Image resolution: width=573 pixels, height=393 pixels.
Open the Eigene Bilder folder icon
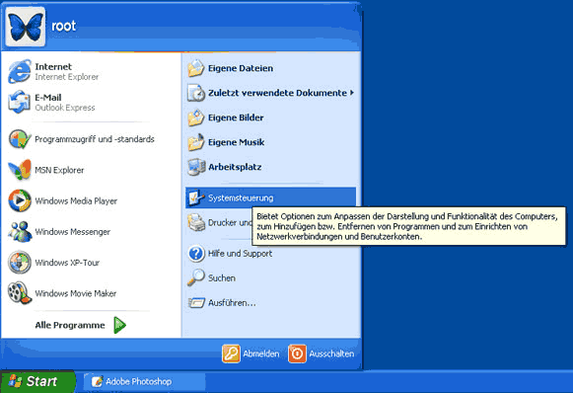click(196, 118)
